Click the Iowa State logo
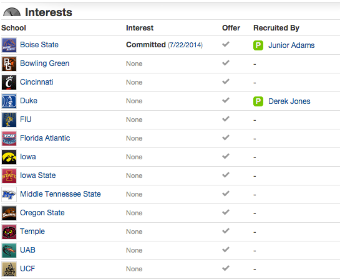The image size is (340, 280). coord(9,176)
